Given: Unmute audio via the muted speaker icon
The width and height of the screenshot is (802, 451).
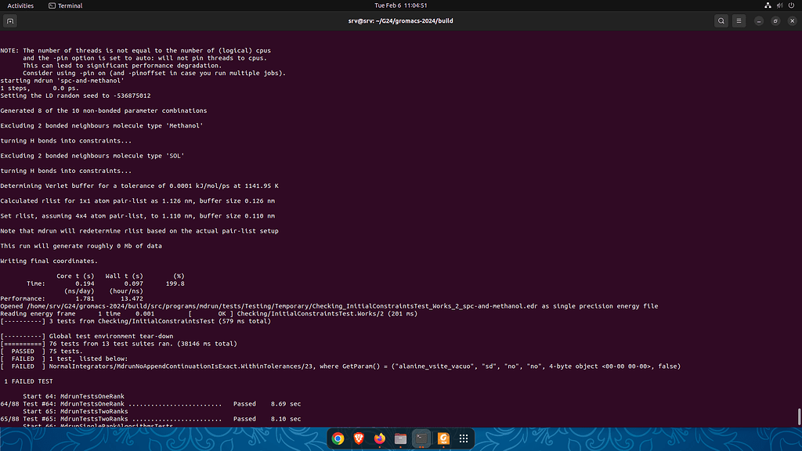Looking at the screenshot, I should (777, 5).
